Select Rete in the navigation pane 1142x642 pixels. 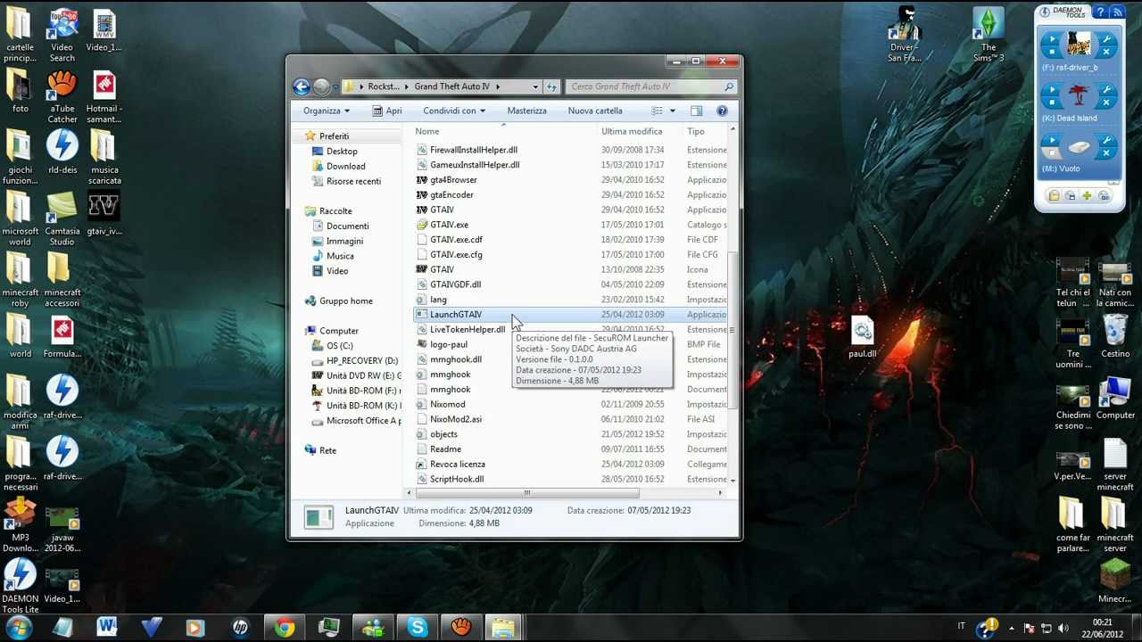tap(327, 450)
